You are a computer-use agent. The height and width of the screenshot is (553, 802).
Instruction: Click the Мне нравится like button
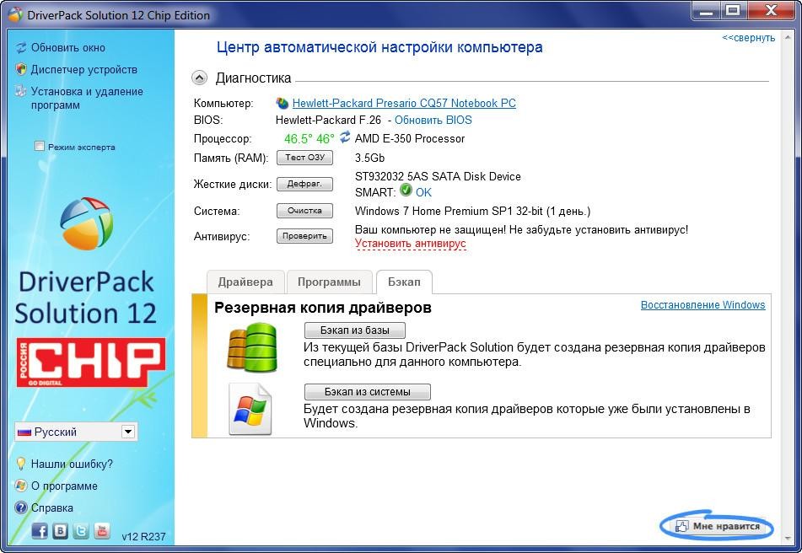pyautogui.click(x=717, y=526)
